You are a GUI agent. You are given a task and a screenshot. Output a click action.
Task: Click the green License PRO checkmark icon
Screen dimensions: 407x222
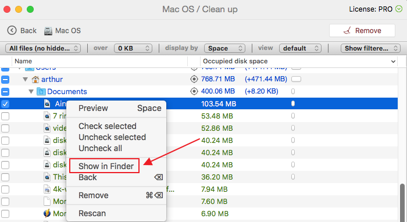[399, 9]
